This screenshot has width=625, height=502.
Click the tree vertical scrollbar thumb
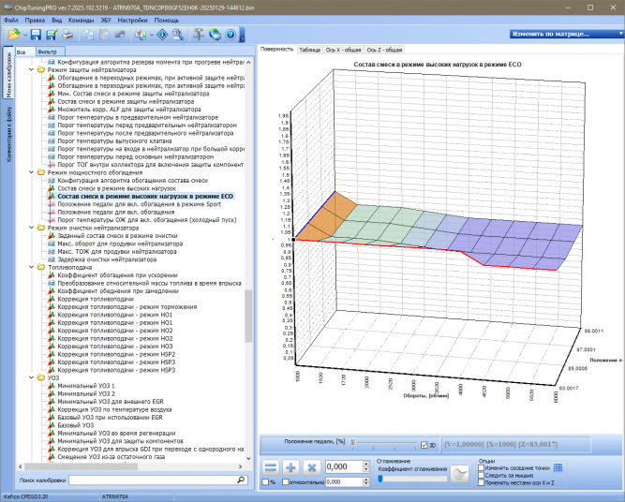coord(248,316)
